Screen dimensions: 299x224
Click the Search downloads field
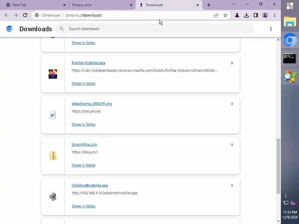point(155,29)
